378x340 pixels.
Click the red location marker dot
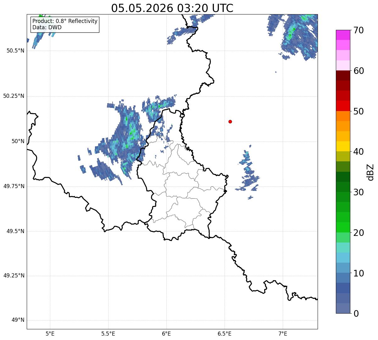230,121
